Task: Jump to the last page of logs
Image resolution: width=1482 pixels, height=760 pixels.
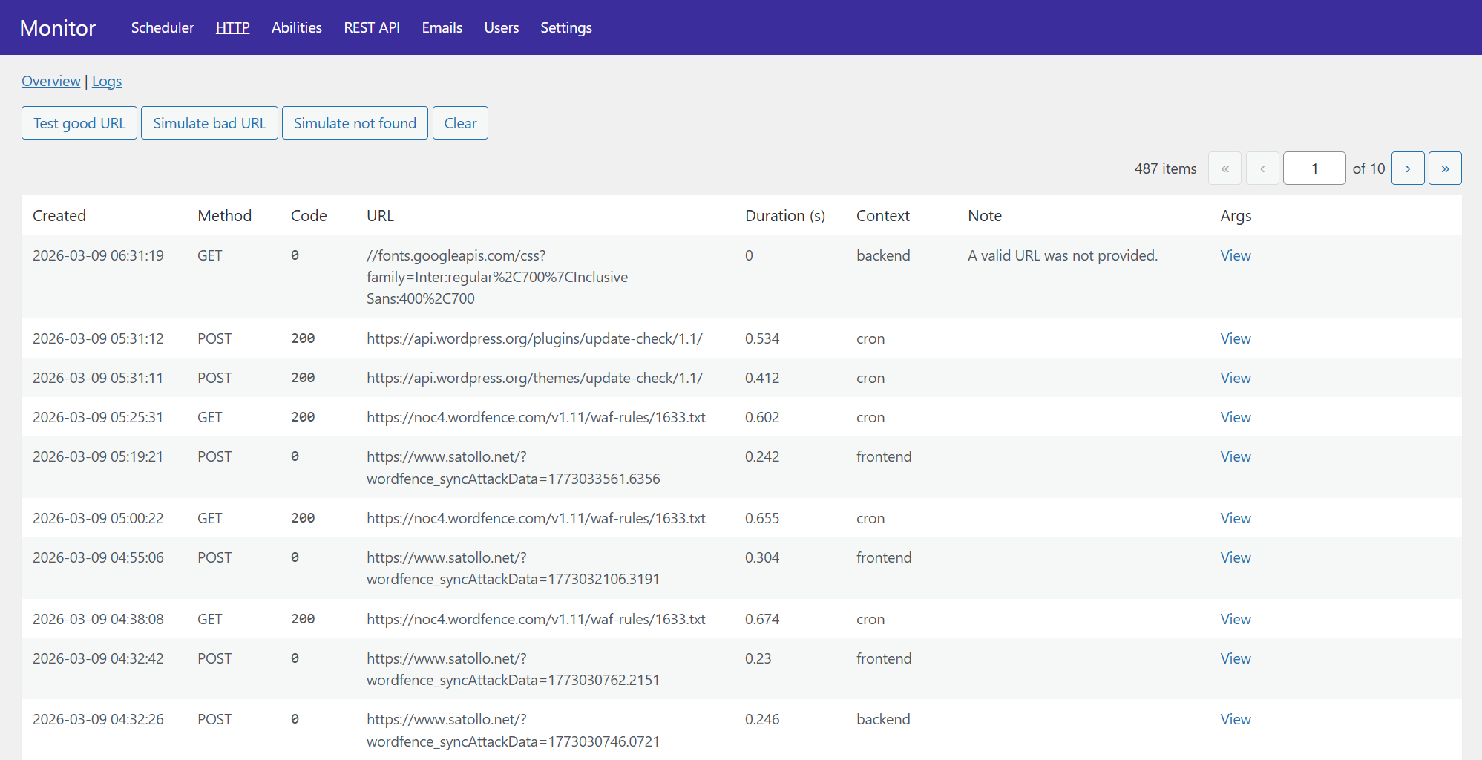Action: pyautogui.click(x=1444, y=168)
